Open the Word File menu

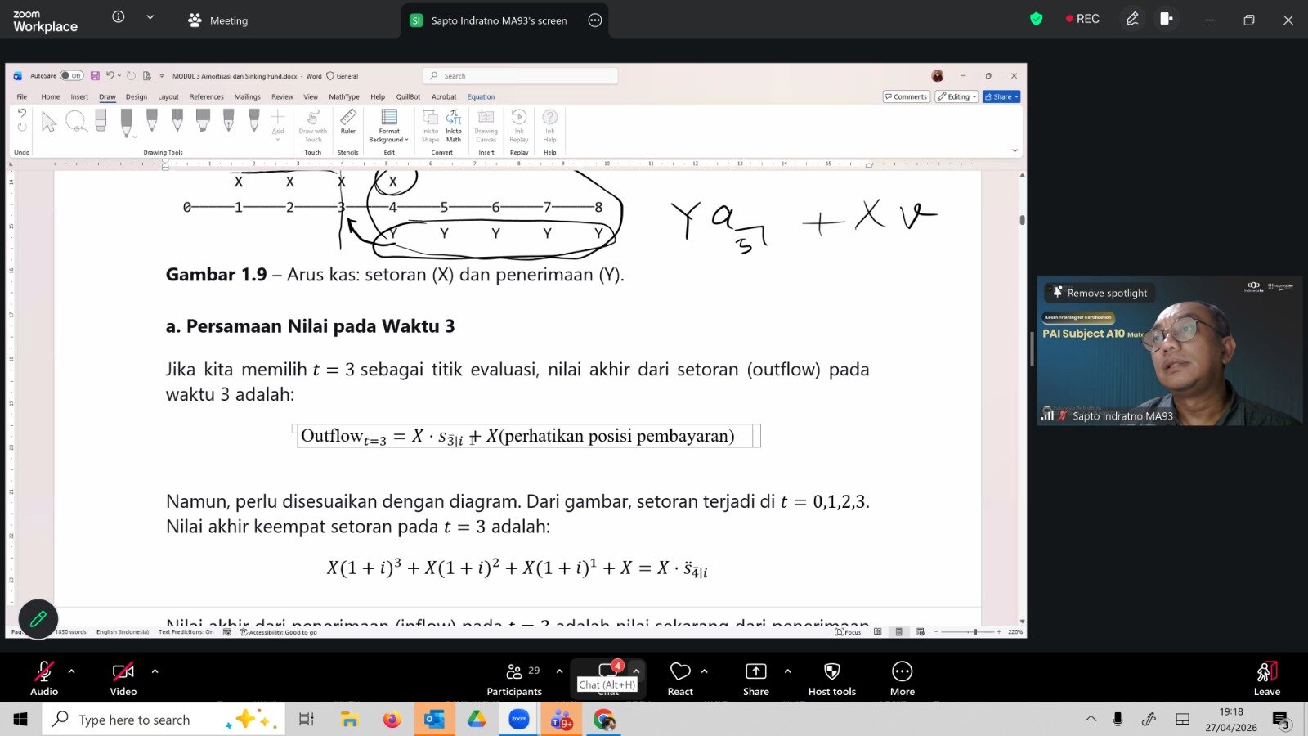coord(22,97)
